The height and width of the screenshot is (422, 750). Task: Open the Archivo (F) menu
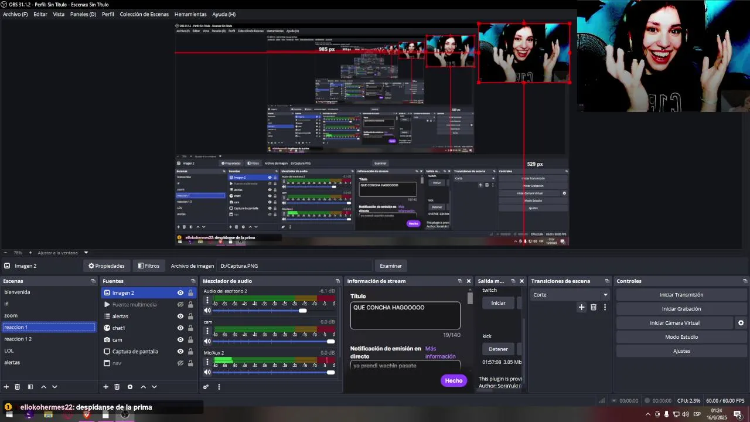click(15, 14)
